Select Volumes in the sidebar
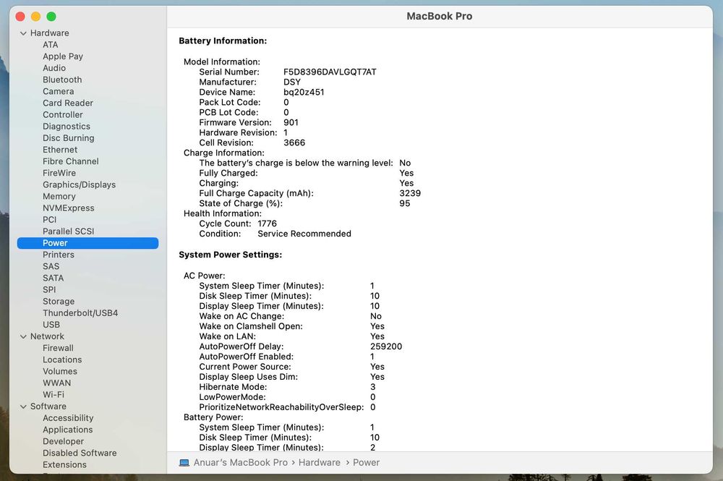This screenshot has height=481, width=723. point(60,371)
